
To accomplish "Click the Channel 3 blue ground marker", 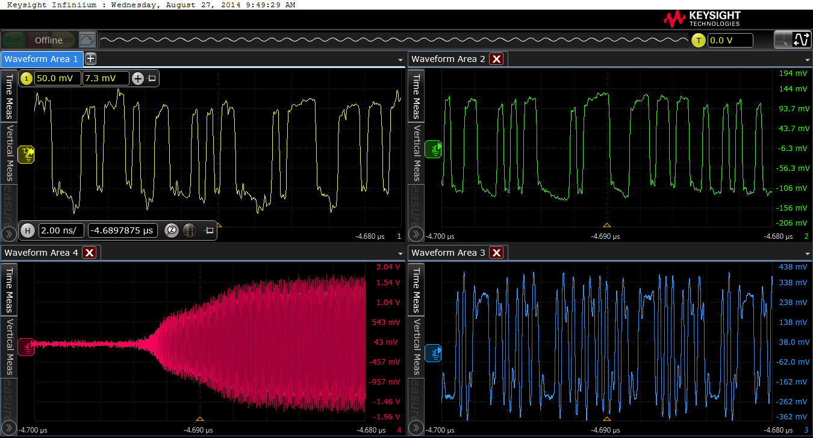I will (434, 353).
